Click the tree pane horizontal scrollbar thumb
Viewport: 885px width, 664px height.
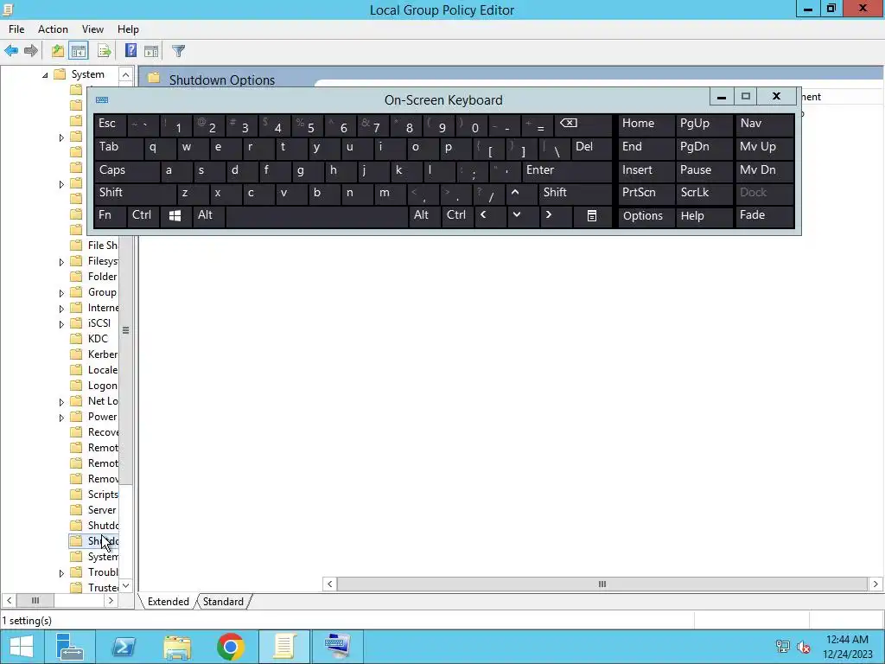(35, 601)
